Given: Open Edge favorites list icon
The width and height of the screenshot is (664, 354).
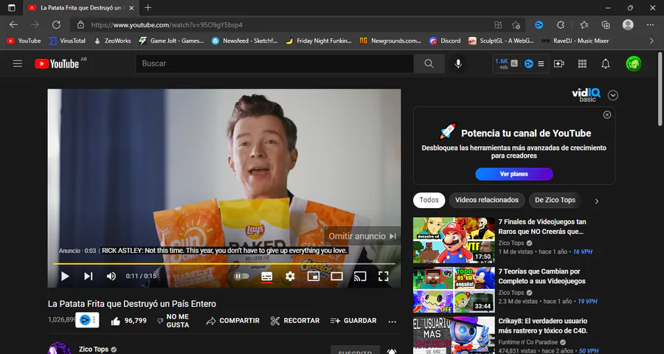Looking at the screenshot, I should 584,25.
